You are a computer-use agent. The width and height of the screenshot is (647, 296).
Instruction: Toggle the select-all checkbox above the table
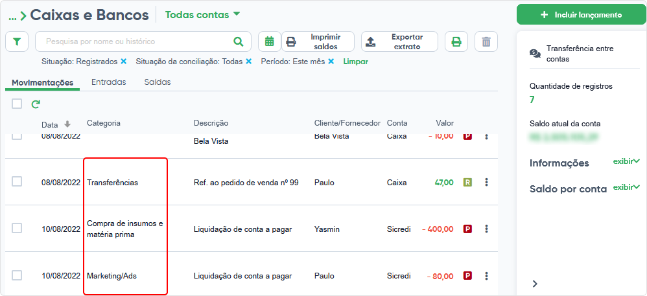pos(17,104)
